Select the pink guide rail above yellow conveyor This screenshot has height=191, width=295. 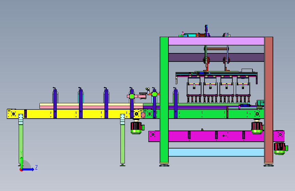click(91, 107)
